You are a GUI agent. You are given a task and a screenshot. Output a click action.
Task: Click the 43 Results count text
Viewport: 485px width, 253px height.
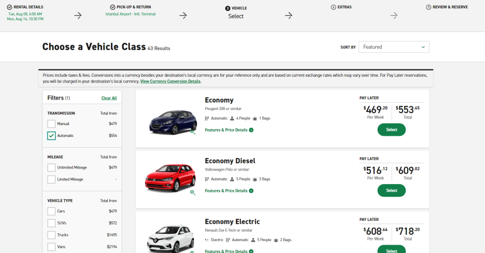click(x=159, y=48)
